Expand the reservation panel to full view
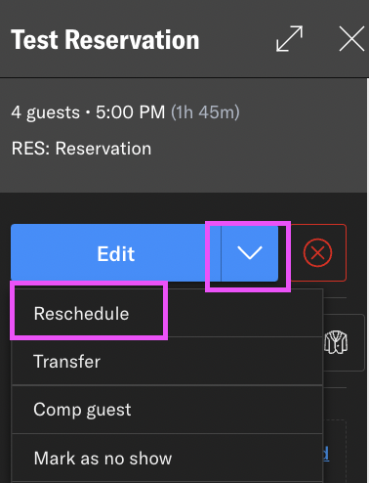 [x=289, y=39]
